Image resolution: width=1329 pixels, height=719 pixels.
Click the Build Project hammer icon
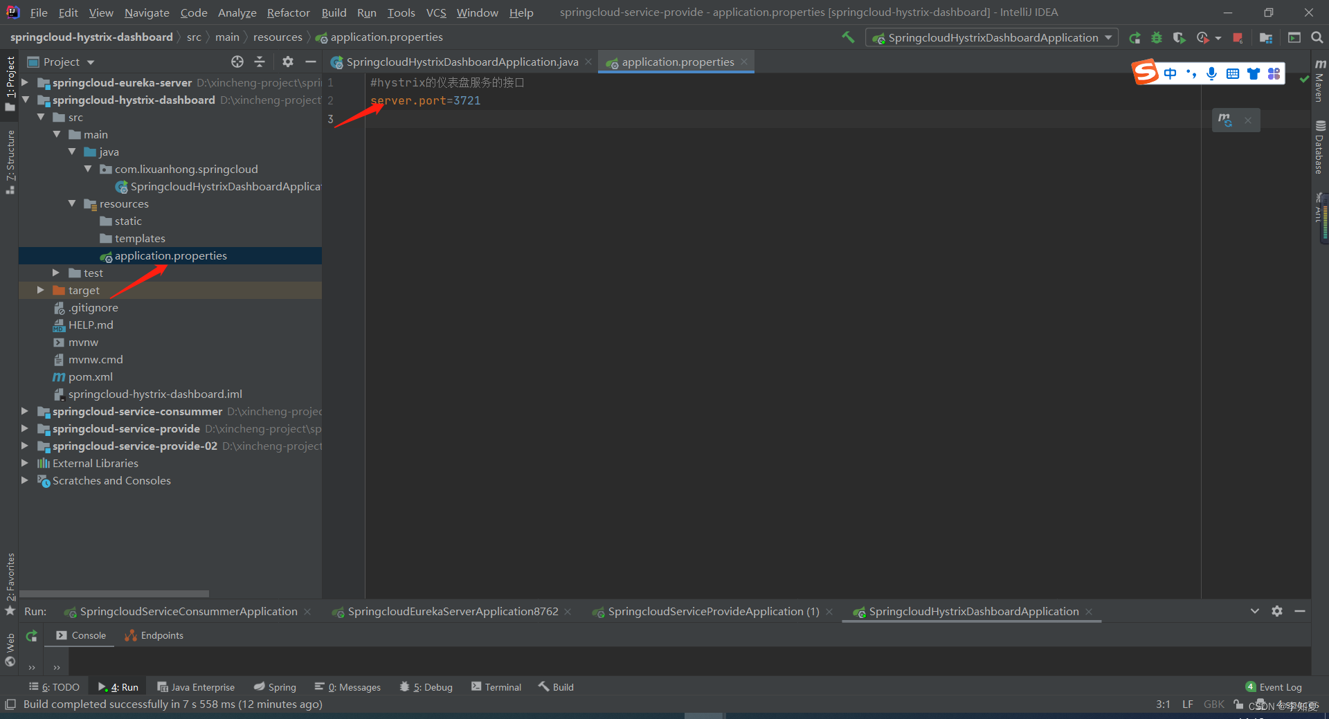pos(848,37)
